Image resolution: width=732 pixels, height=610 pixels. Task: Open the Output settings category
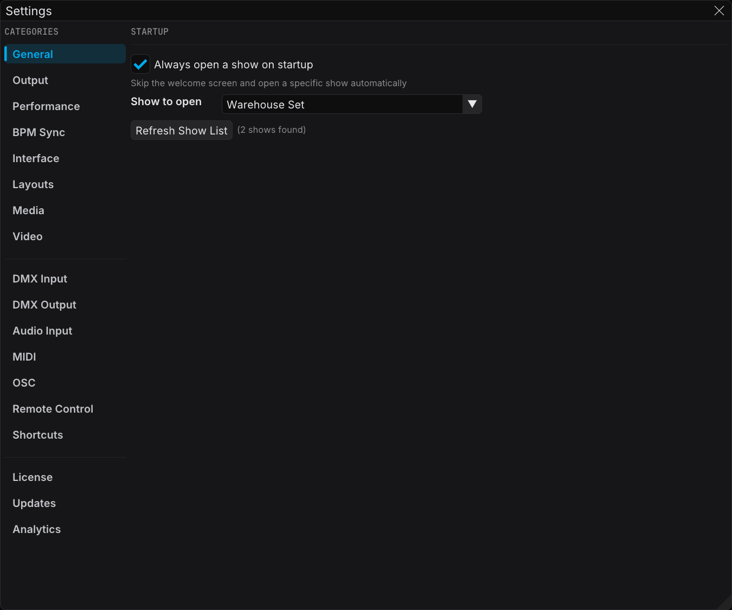65,80
